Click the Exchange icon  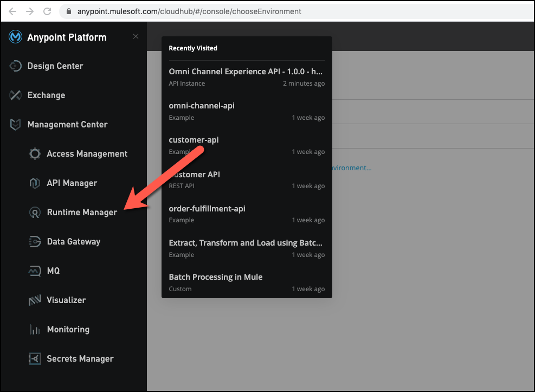click(15, 95)
